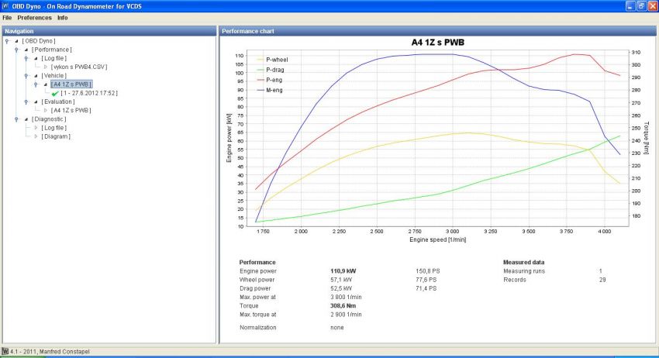This screenshot has width=659, height=358.
Task: Collapse the Evaluation tree node
Action: [x=36, y=102]
